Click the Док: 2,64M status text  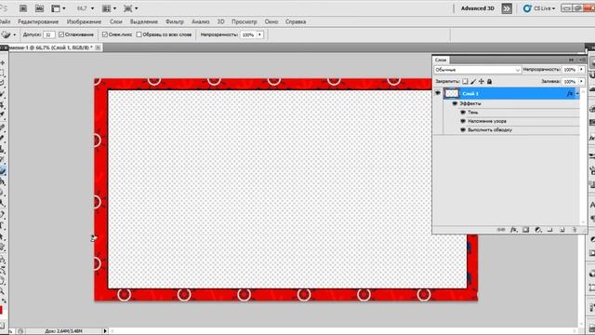(x=63, y=331)
